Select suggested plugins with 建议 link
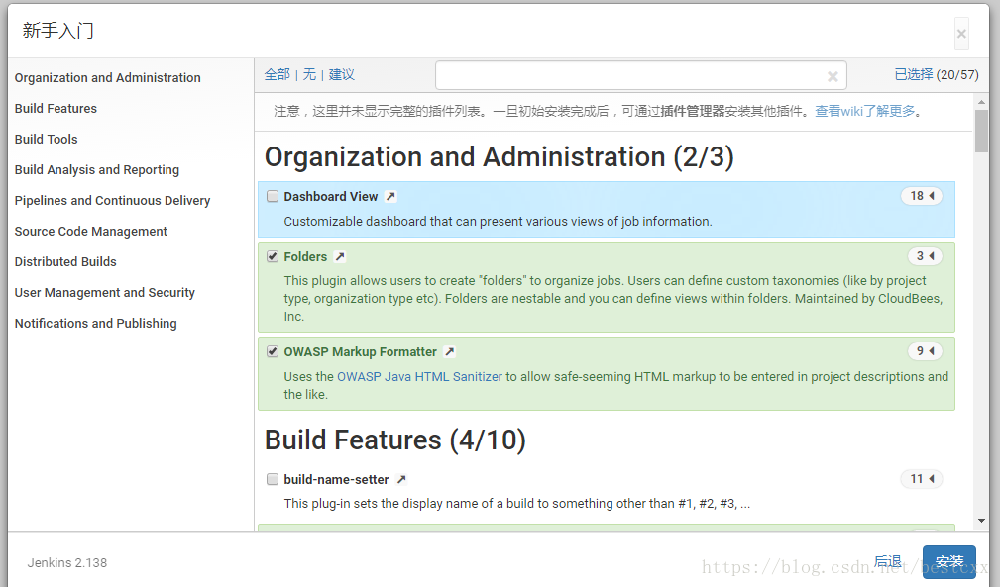This screenshot has height=587, width=1000. (x=341, y=74)
